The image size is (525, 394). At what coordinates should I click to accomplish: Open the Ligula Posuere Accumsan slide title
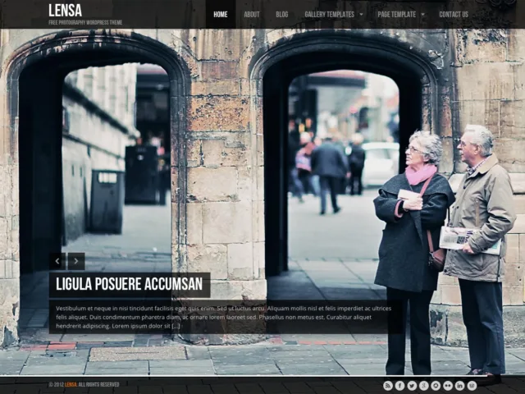(130, 284)
